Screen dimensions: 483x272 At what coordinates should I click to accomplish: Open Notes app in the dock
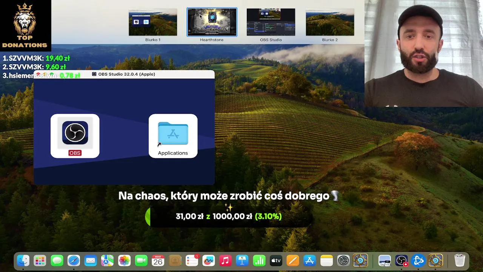327,261
